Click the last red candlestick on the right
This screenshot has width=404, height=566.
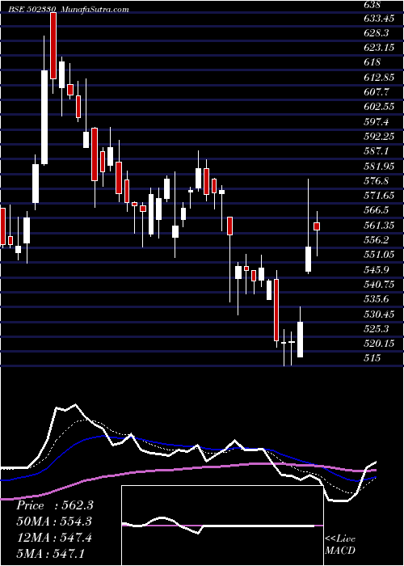(x=317, y=226)
